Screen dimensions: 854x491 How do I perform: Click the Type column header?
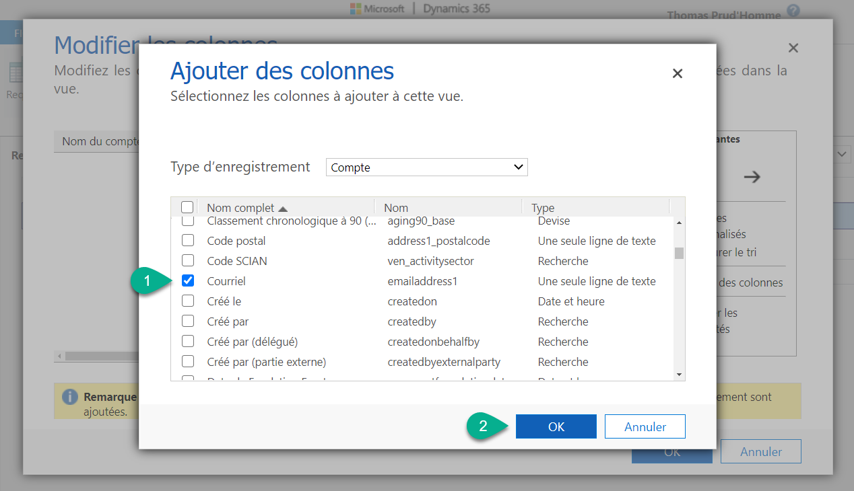pyautogui.click(x=542, y=207)
